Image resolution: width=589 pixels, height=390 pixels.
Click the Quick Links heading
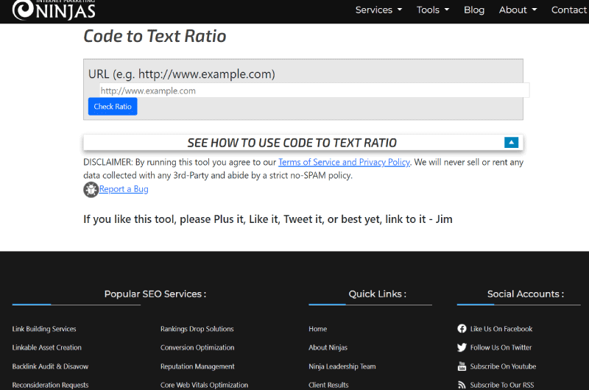(x=377, y=294)
